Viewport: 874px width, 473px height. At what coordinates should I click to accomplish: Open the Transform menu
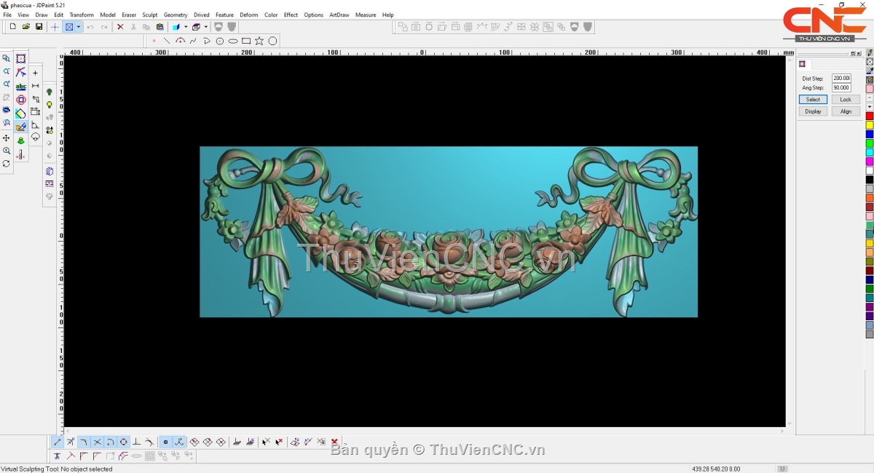[82, 15]
